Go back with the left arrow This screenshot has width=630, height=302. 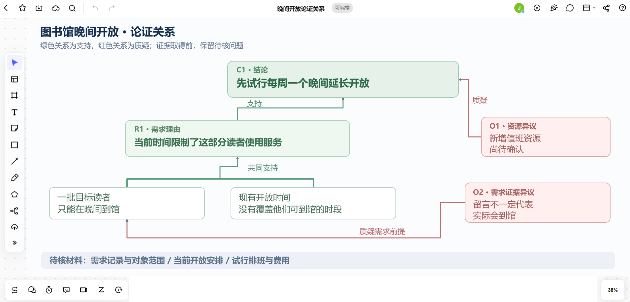click(x=6, y=8)
